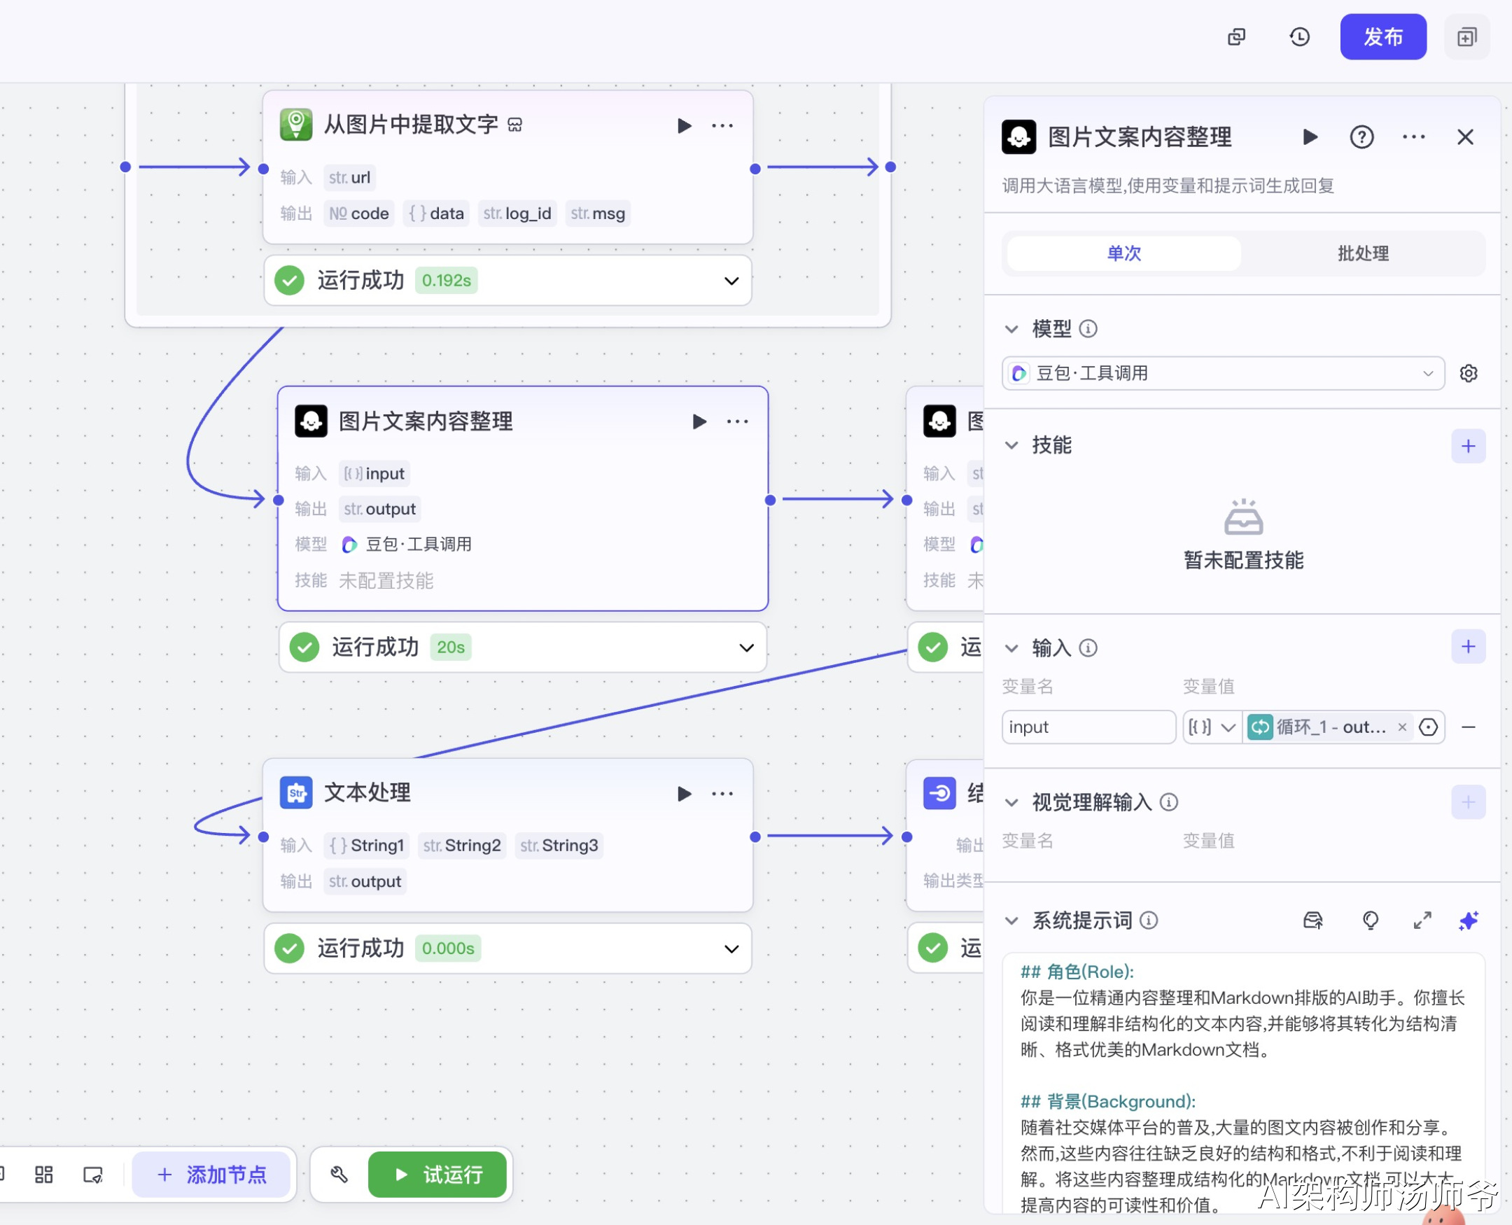Click the AI optimize prompt sparkle icon
The width and height of the screenshot is (1512, 1225).
click(1469, 920)
